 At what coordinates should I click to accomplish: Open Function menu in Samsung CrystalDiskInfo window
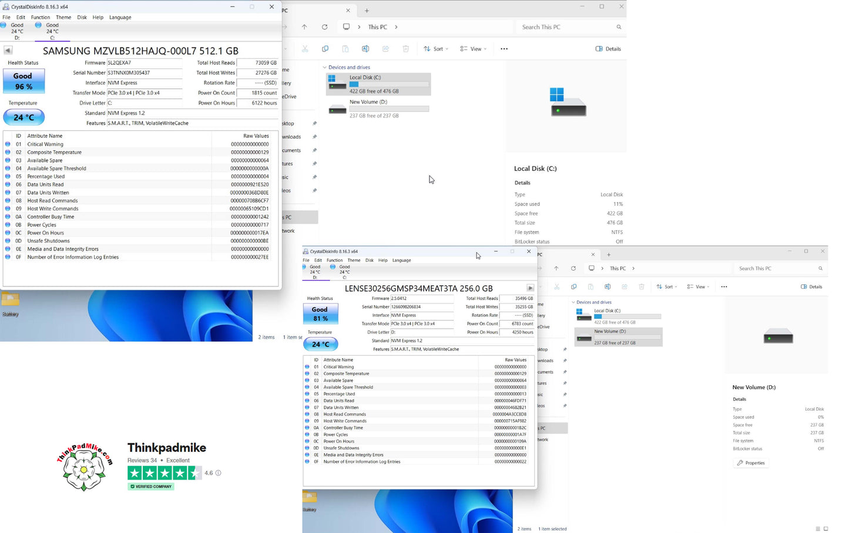pos(41,17)
